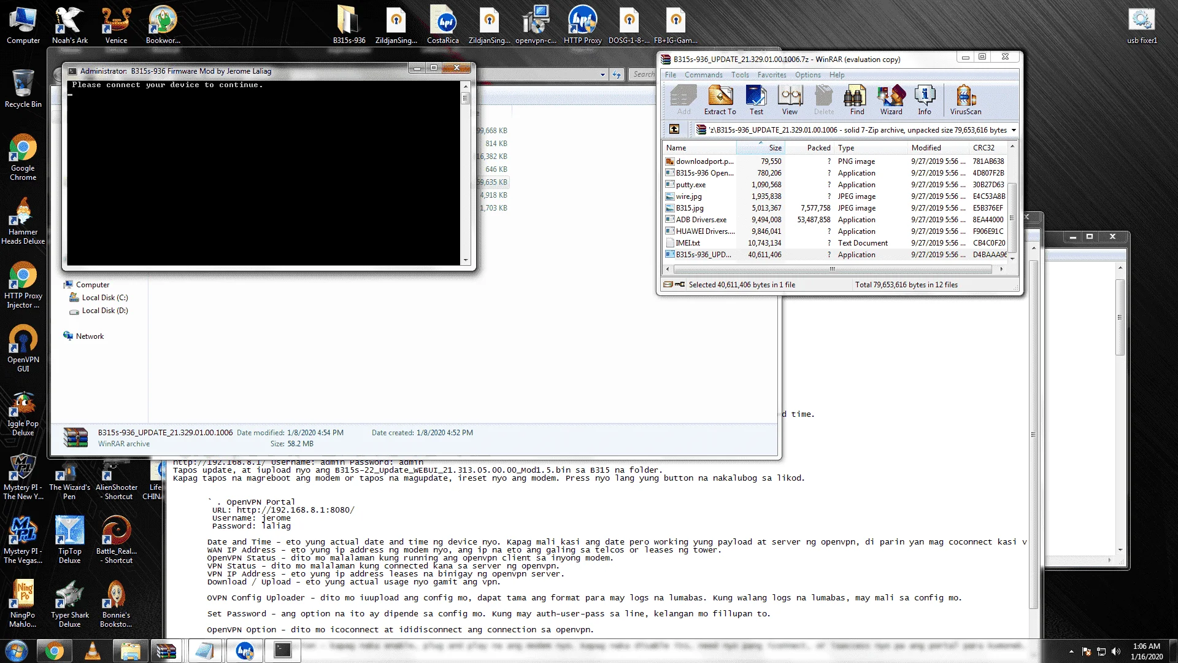This screenshot has width=1178, height=663.
Task: Switch to command prompt taskbar button
Action: 283,651
